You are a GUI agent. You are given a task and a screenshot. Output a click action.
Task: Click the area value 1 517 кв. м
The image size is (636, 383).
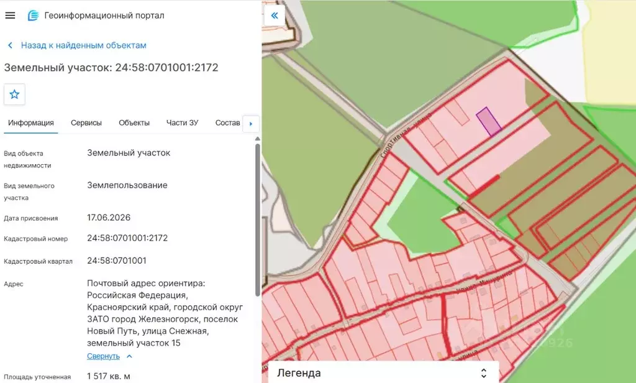pos(109,377)
